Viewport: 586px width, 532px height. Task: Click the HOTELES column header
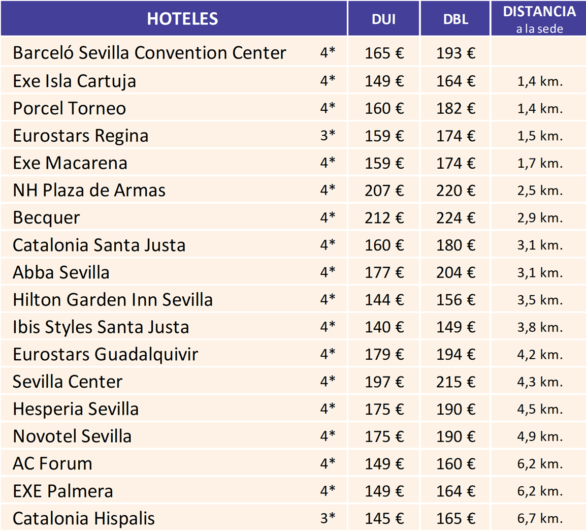click(x=182, y=19)
